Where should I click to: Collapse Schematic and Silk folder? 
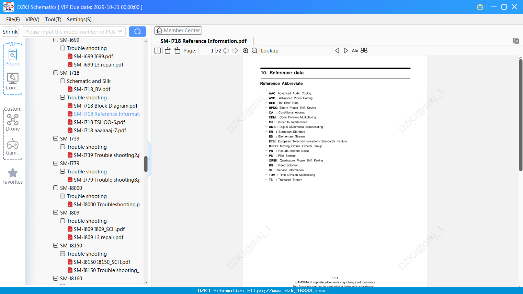tap(62, 81)
